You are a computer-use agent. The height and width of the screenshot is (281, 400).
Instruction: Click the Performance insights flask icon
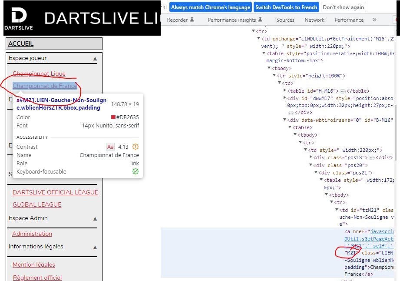260,20
